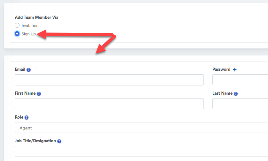This screenshot has height=161, width=268.
Task: Click the help icon beside Email
Action: [29, 70]
